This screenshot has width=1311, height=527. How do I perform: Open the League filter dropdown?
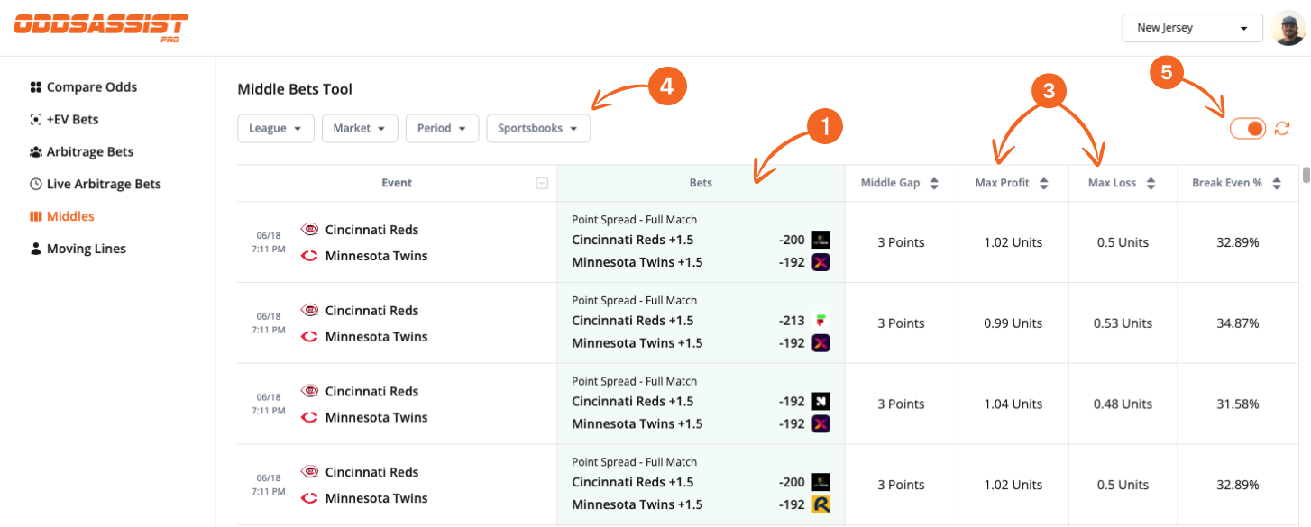point(275,128)
